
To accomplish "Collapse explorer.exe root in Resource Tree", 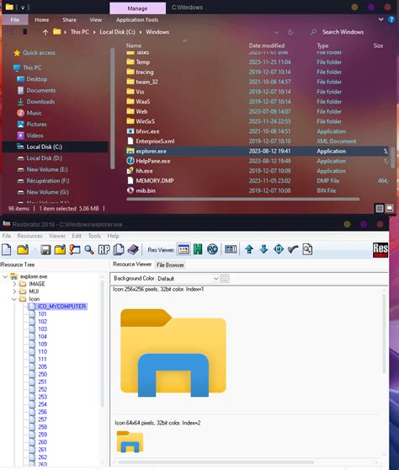I will (x=5, y=276).
